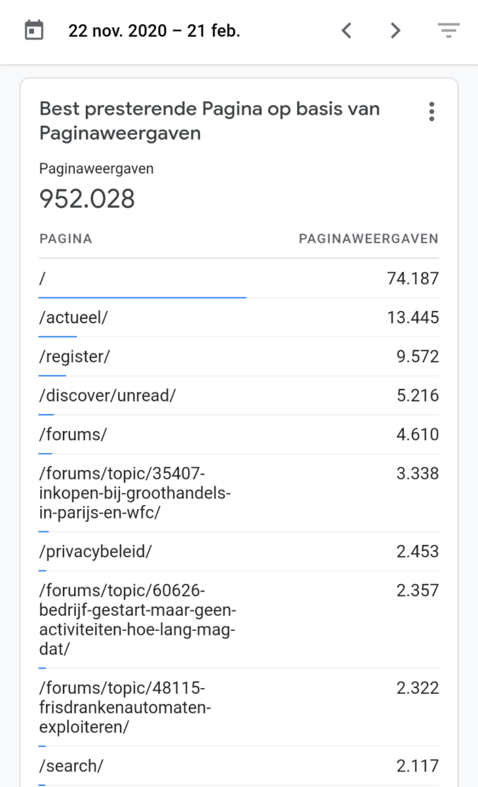Open the frisdrankenautomaten-exploiteren topic row

pos(239,708)
